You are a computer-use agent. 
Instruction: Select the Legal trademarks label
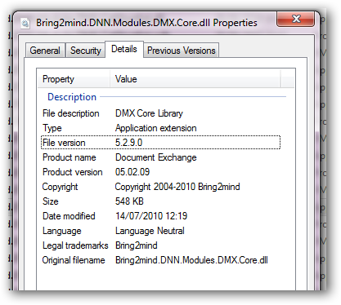[x=75, y=245]
